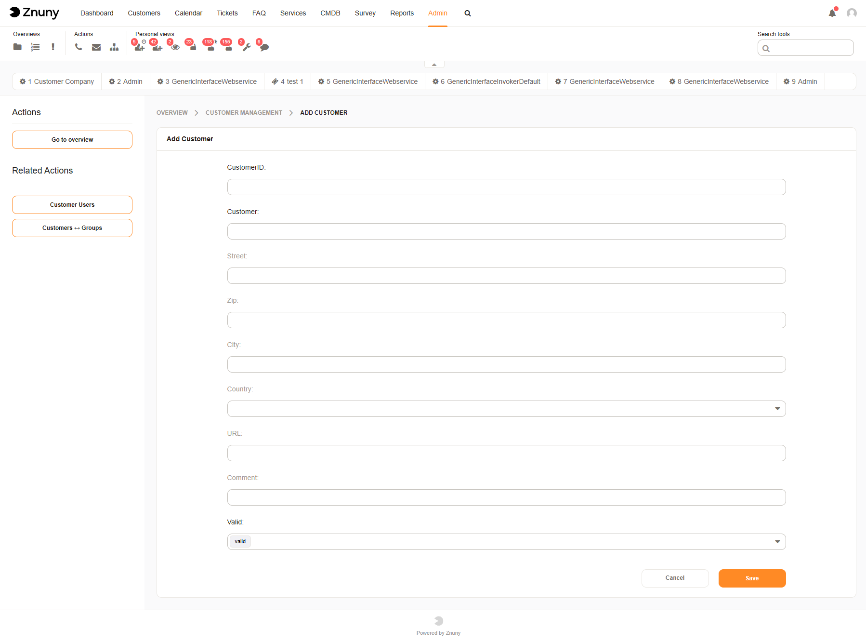
Task: Create new email ticket via envelope icon
Action: coord(96,47)
